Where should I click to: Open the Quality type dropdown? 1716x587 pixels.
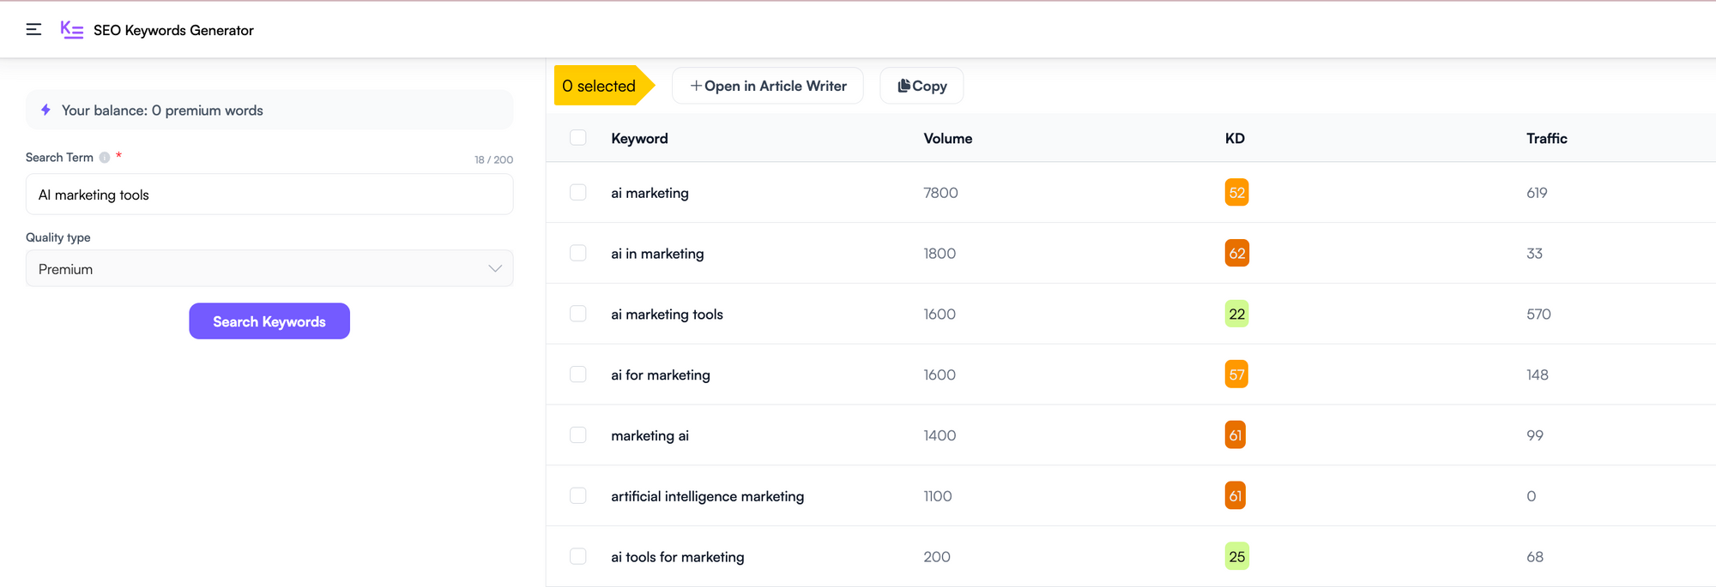click(x=269, y=269)
